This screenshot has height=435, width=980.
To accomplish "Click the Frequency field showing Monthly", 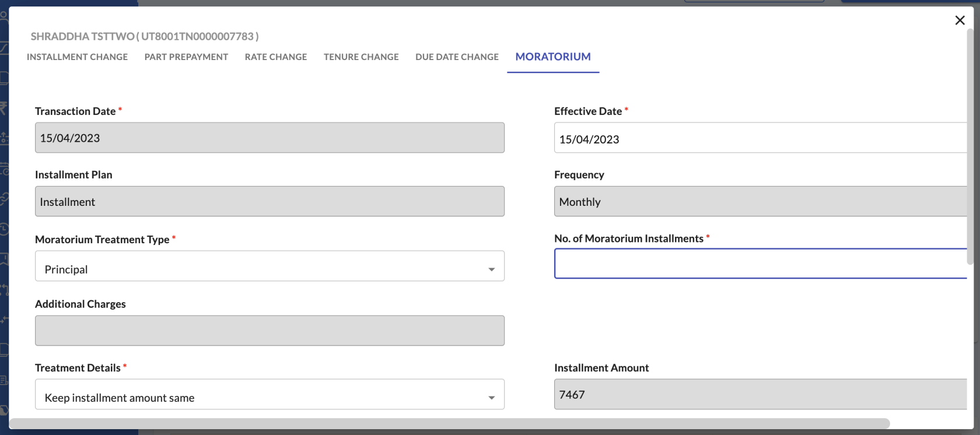I will tap(761, 201).
